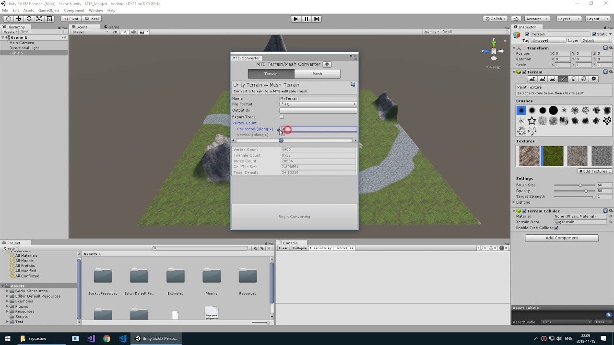This screenshot has width=614, height=345.
Task: Pick the large solid circle brush
Action: click(553, 110)
